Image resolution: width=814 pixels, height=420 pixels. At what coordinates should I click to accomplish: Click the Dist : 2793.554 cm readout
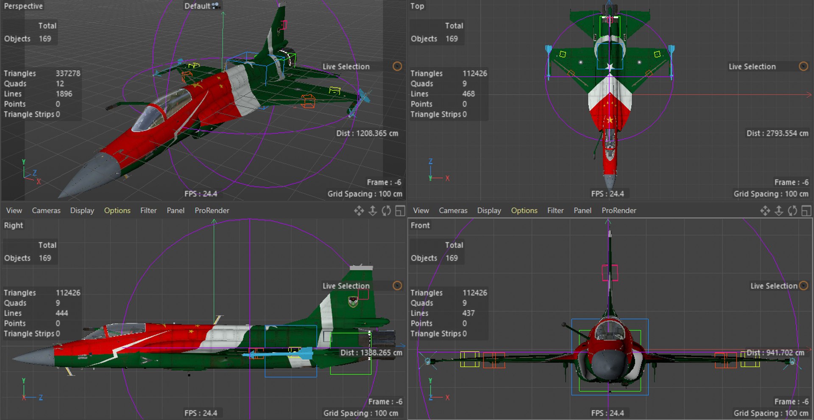tap(778, 133)
